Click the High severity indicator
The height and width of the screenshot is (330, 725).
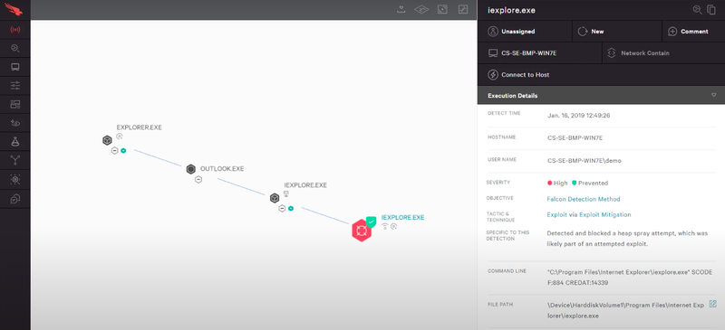557,183
